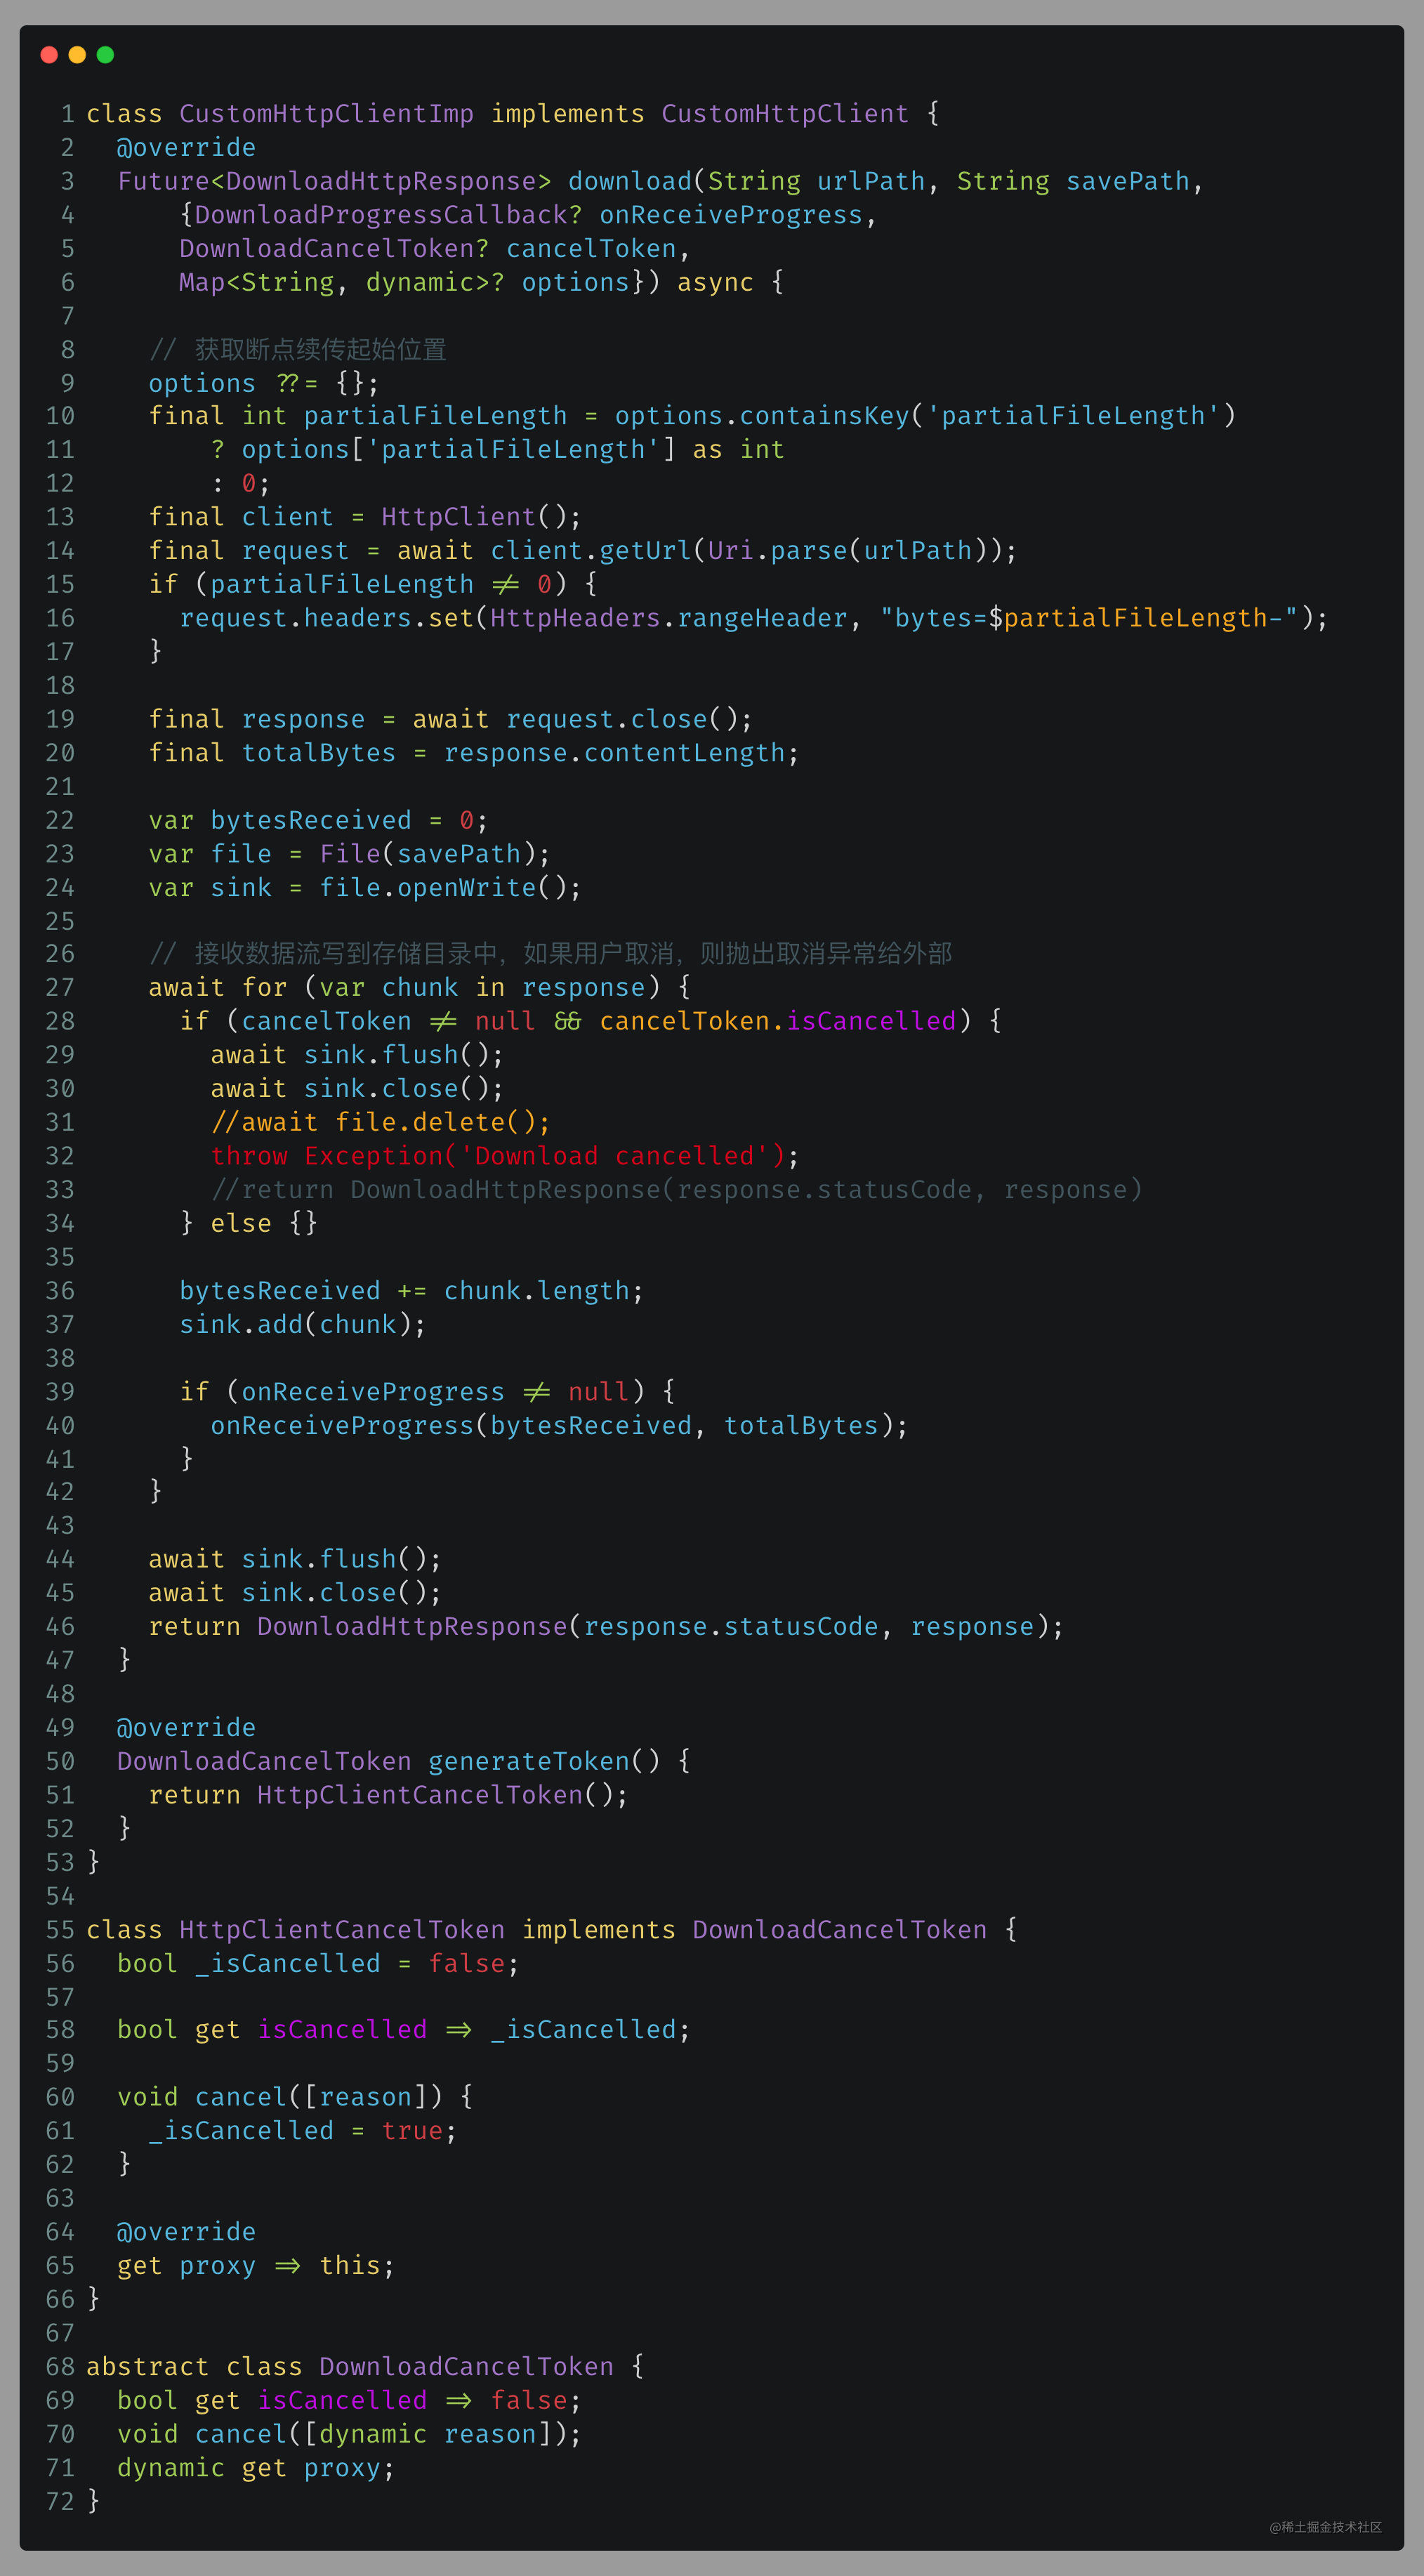Click //await file.delete(); on line 31
This screenshot has width=1424, height=2576.
tap(381, 1122)
